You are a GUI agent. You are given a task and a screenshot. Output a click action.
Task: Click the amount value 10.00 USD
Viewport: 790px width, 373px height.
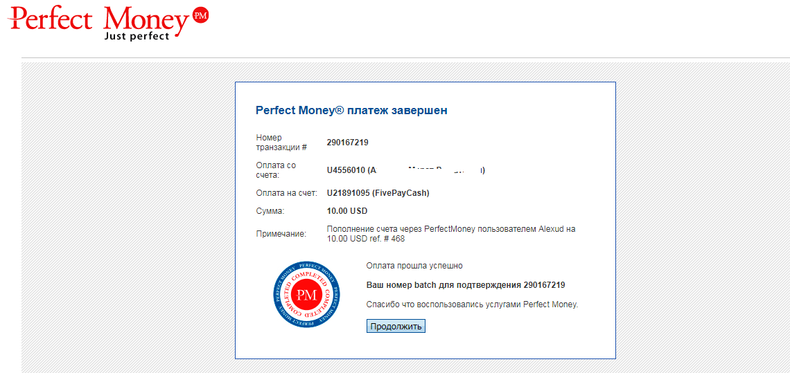[347, 211]
